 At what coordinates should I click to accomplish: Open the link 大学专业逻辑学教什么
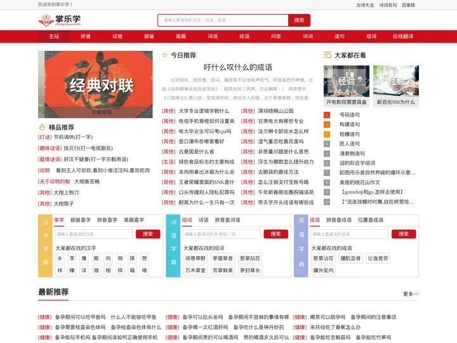coord(204,111)
